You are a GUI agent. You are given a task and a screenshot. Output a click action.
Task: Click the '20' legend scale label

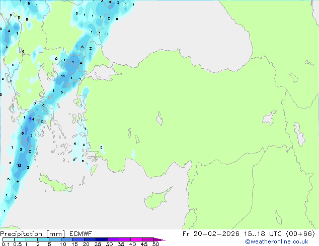(86, 244)
